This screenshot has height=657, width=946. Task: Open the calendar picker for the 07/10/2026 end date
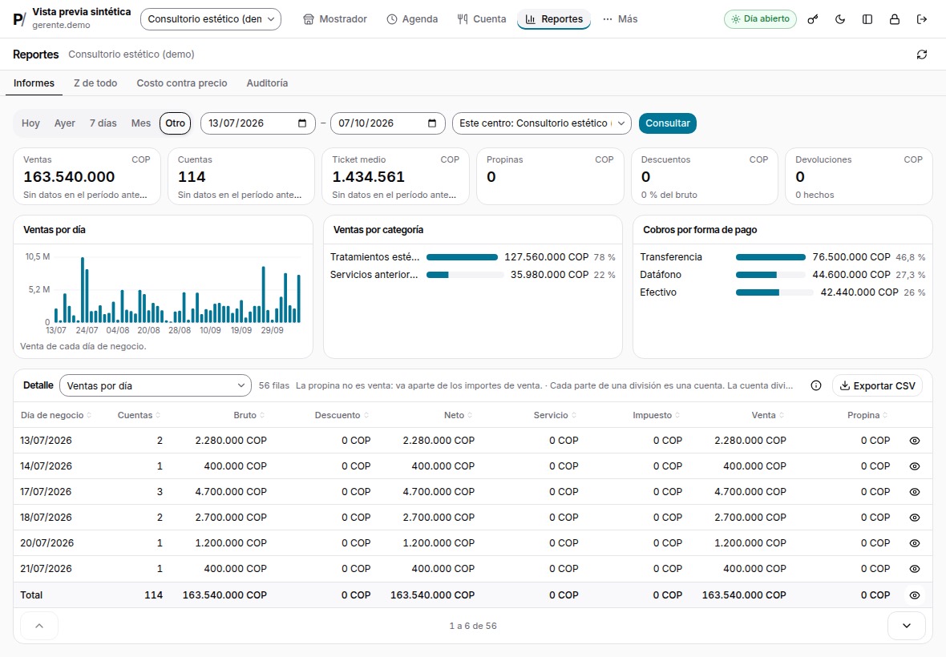(x=432, y=123)
